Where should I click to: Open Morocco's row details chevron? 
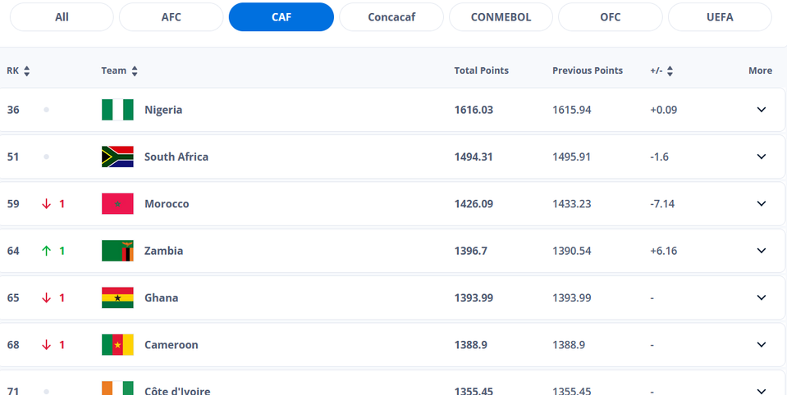[761, 204]
